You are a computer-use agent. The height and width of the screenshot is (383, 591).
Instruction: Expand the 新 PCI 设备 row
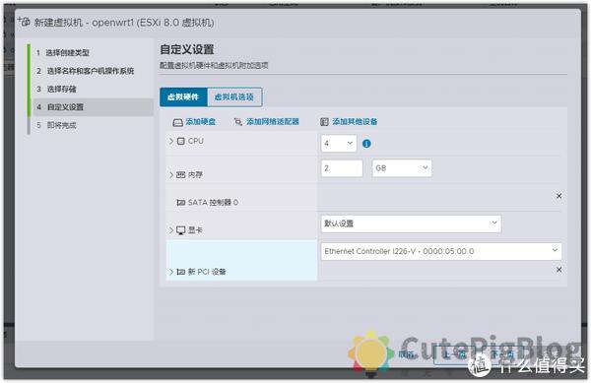(171, 272)
